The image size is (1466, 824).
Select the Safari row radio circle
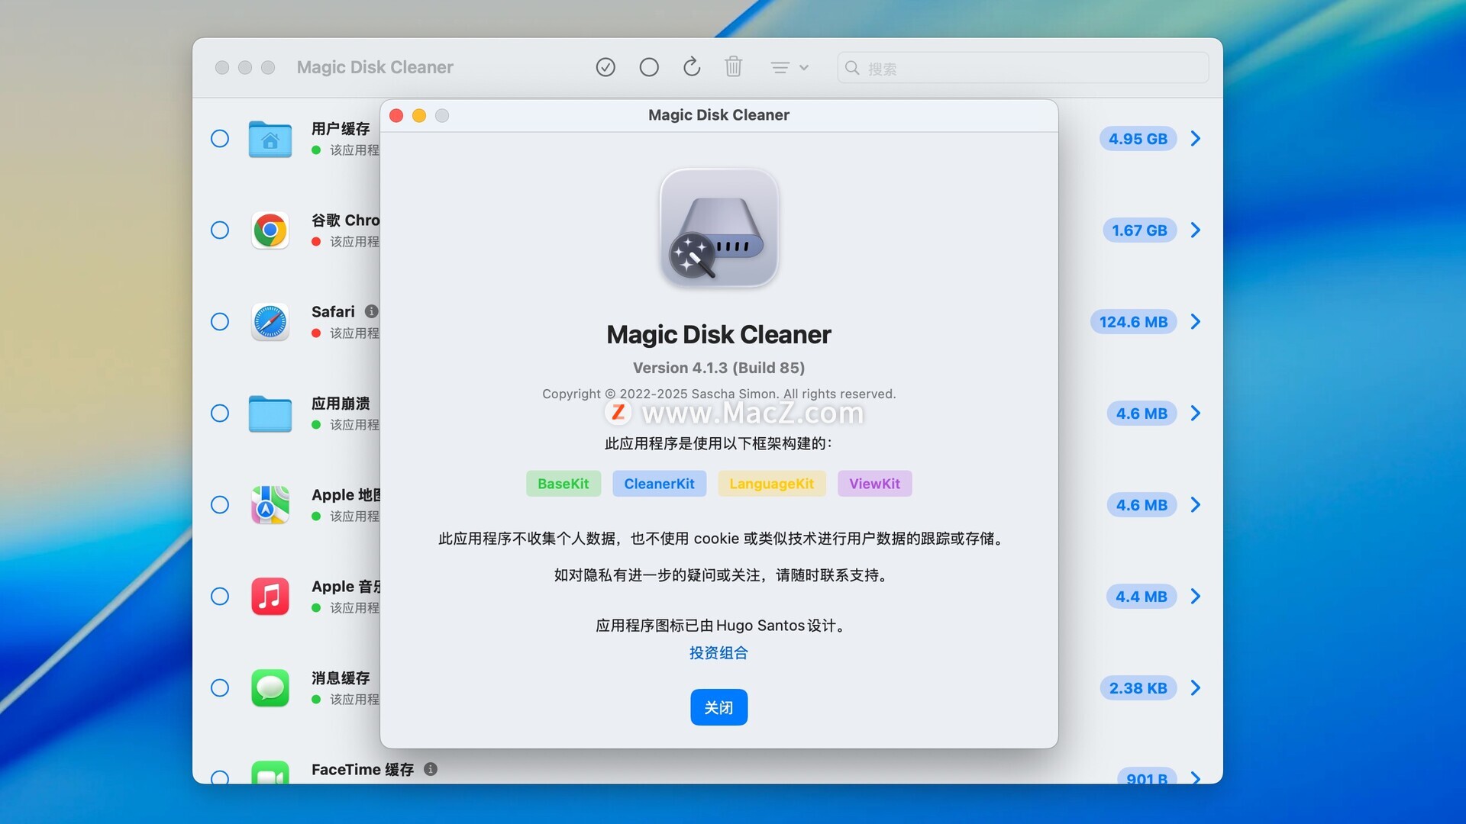point(220,322)
